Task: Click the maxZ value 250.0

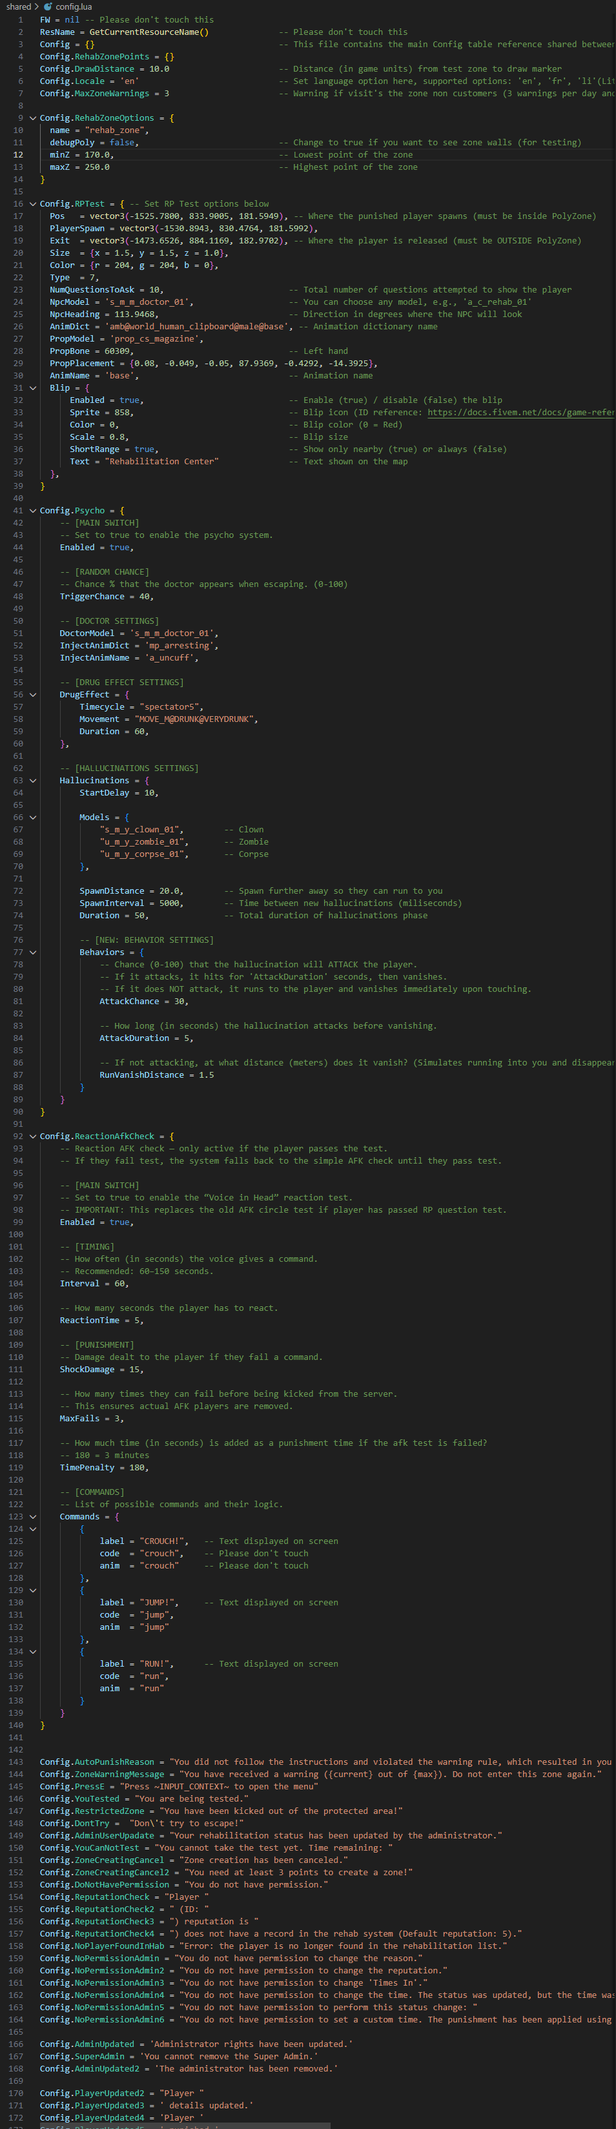Action: coord(97,167)
